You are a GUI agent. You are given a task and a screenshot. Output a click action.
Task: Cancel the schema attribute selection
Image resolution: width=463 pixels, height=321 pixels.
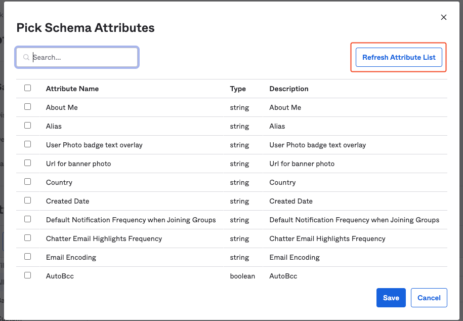429,298
